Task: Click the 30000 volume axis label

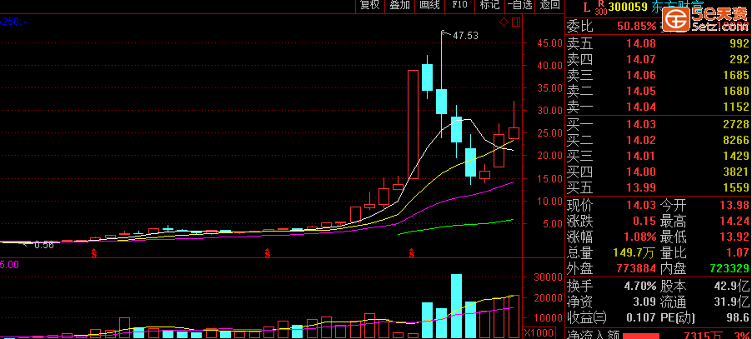Action: point(547,277)
